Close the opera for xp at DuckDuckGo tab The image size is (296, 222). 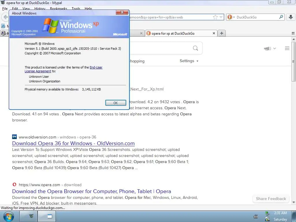tap(214, 33)
